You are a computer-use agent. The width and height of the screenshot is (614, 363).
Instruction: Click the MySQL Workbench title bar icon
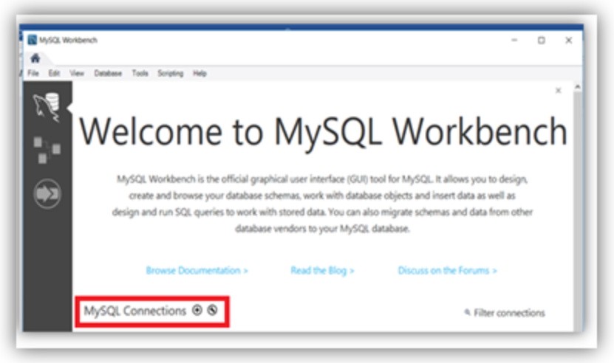32,40
